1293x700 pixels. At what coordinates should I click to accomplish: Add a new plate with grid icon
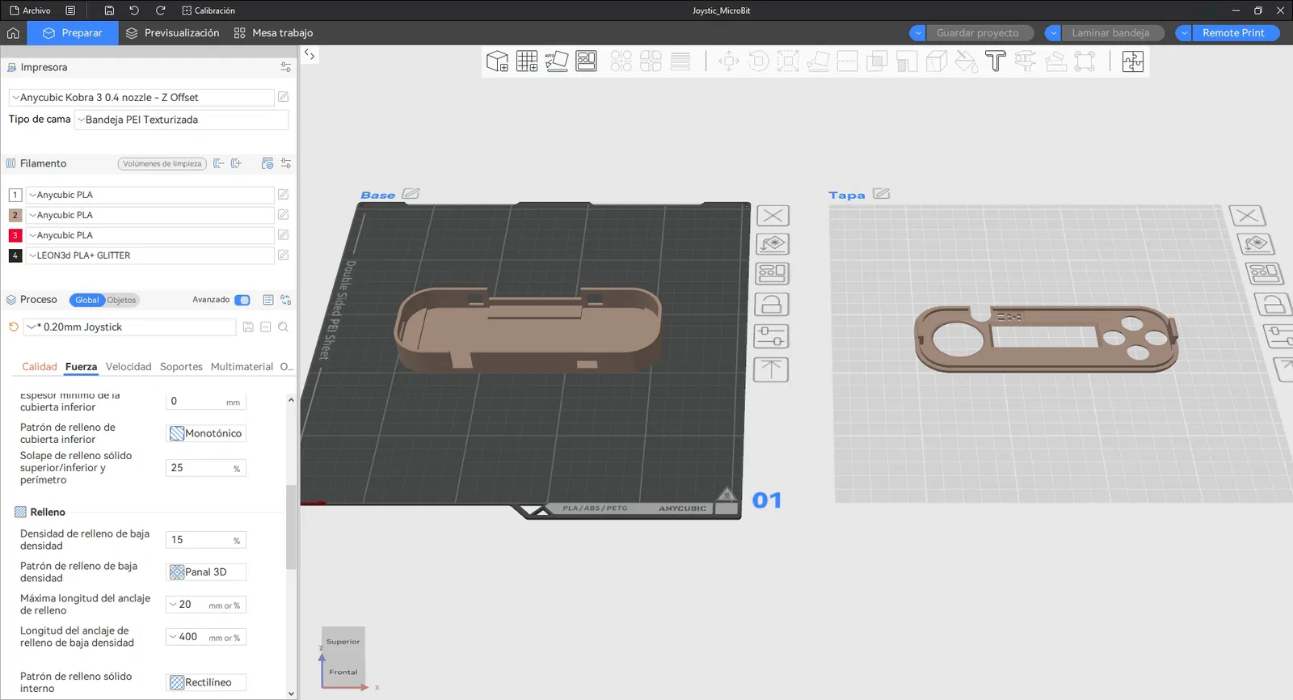pos(527,61)
